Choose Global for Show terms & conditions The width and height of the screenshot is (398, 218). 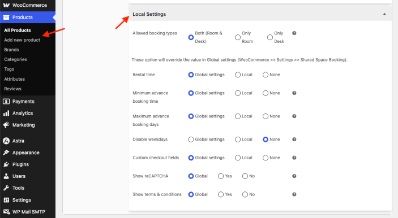tap(191, 194)
